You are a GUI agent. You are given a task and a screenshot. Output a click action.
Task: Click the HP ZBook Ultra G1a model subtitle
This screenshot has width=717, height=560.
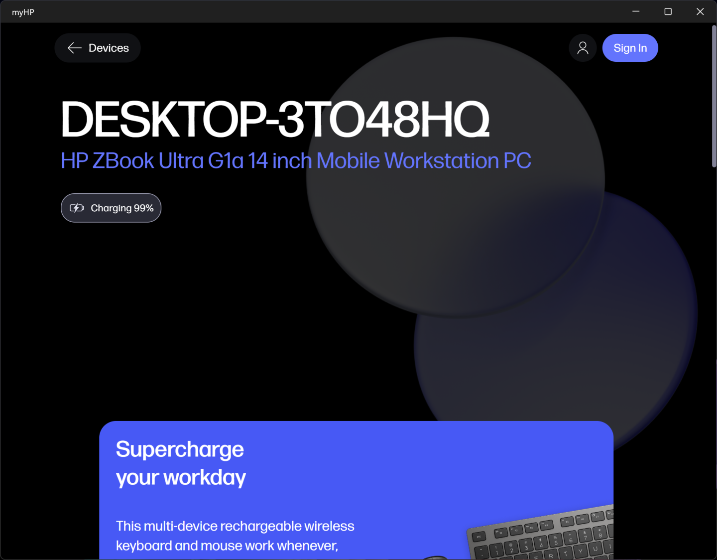pyautogui.click(x=296, y=160)
